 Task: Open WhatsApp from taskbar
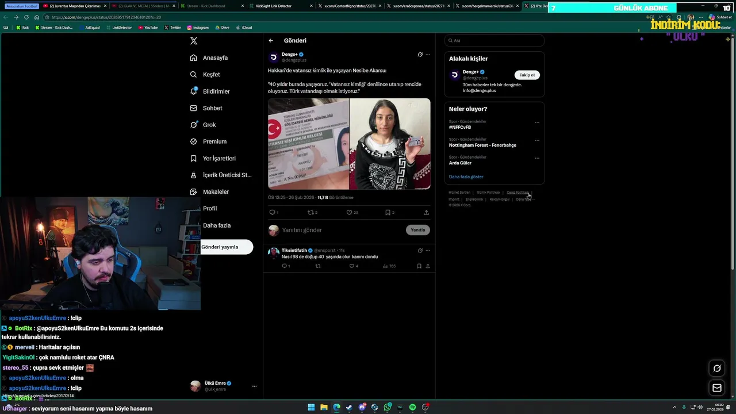click(x=388, y=407)
